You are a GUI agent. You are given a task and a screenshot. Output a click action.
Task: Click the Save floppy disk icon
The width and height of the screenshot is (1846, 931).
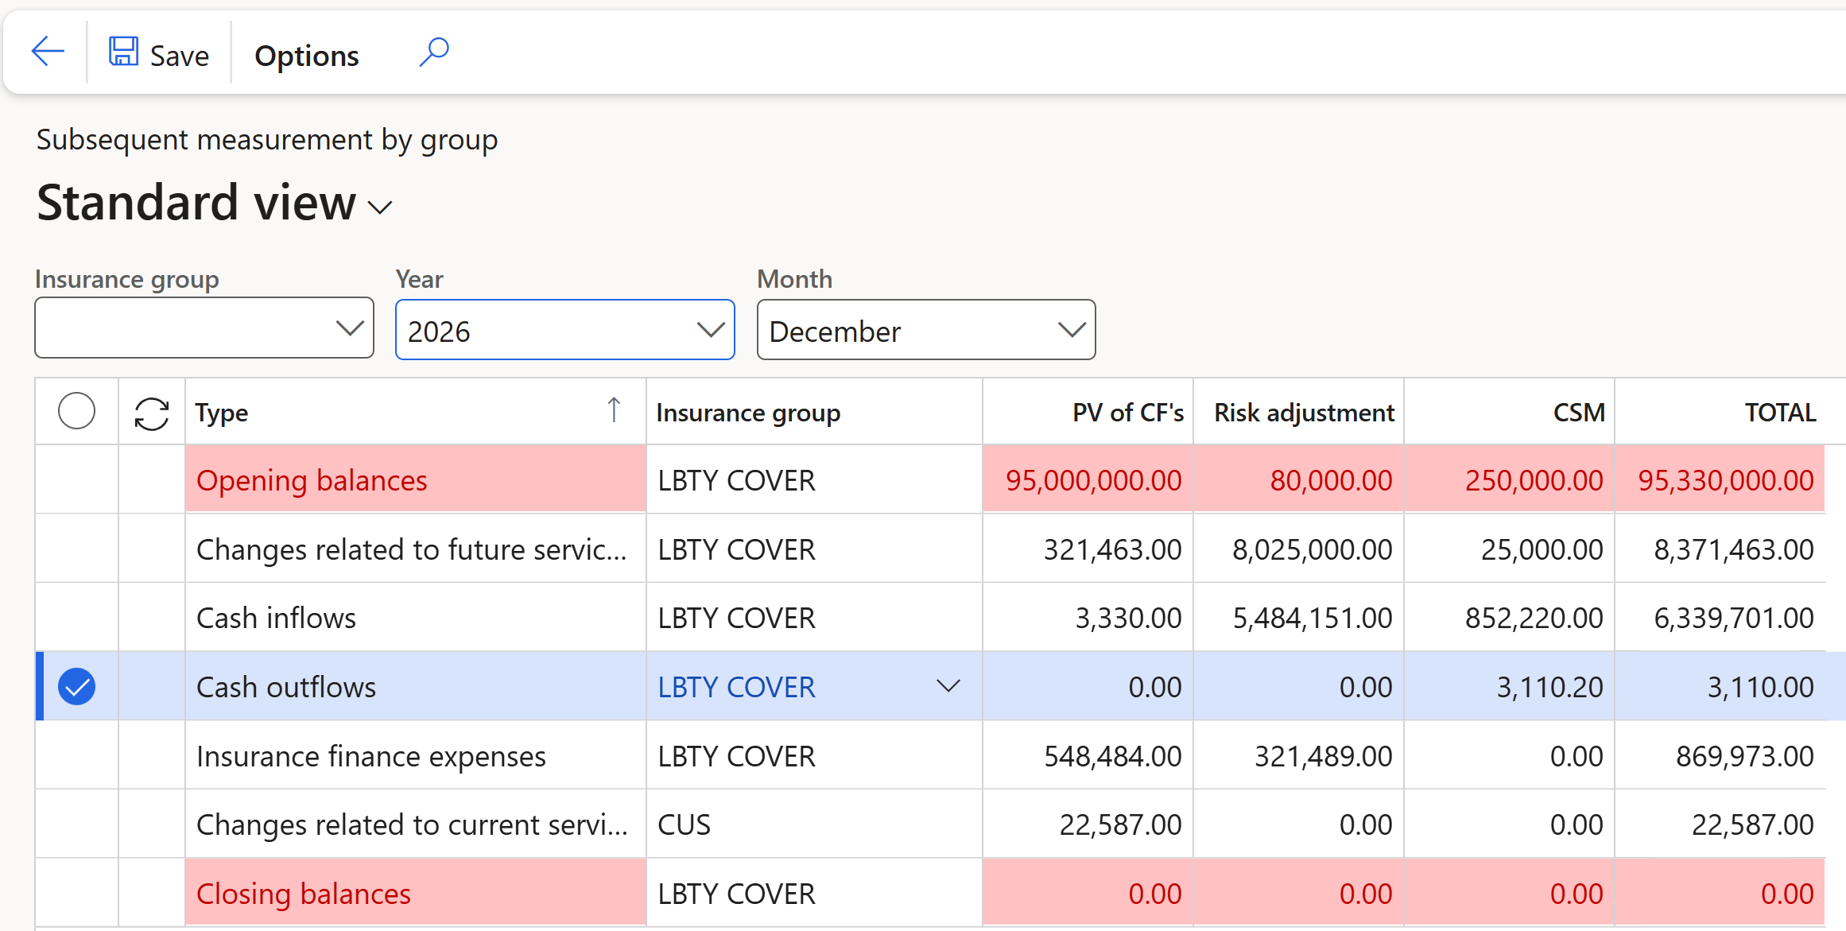pyautogui.click(x=123, y=52)
